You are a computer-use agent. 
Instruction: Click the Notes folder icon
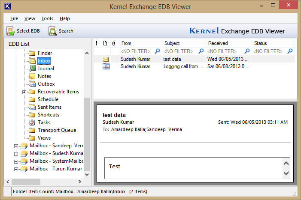coord(32,76)
